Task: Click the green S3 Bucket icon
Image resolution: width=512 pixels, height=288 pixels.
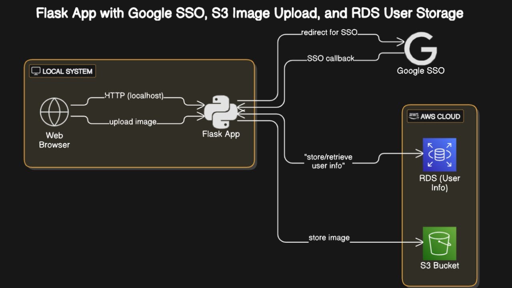Action: (440, 244)
